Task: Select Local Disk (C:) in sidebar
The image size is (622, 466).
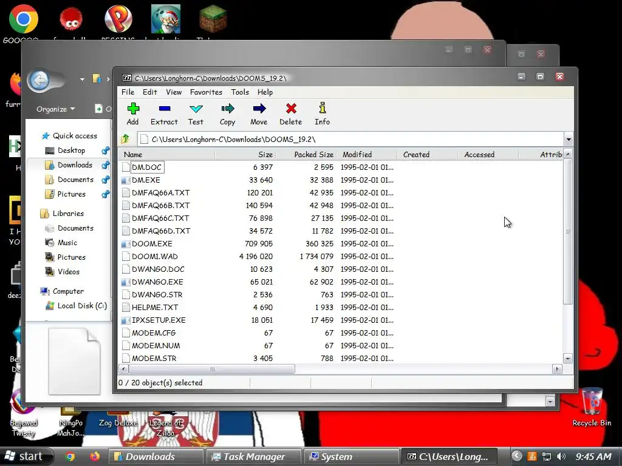Action: (x=76, y=306)
